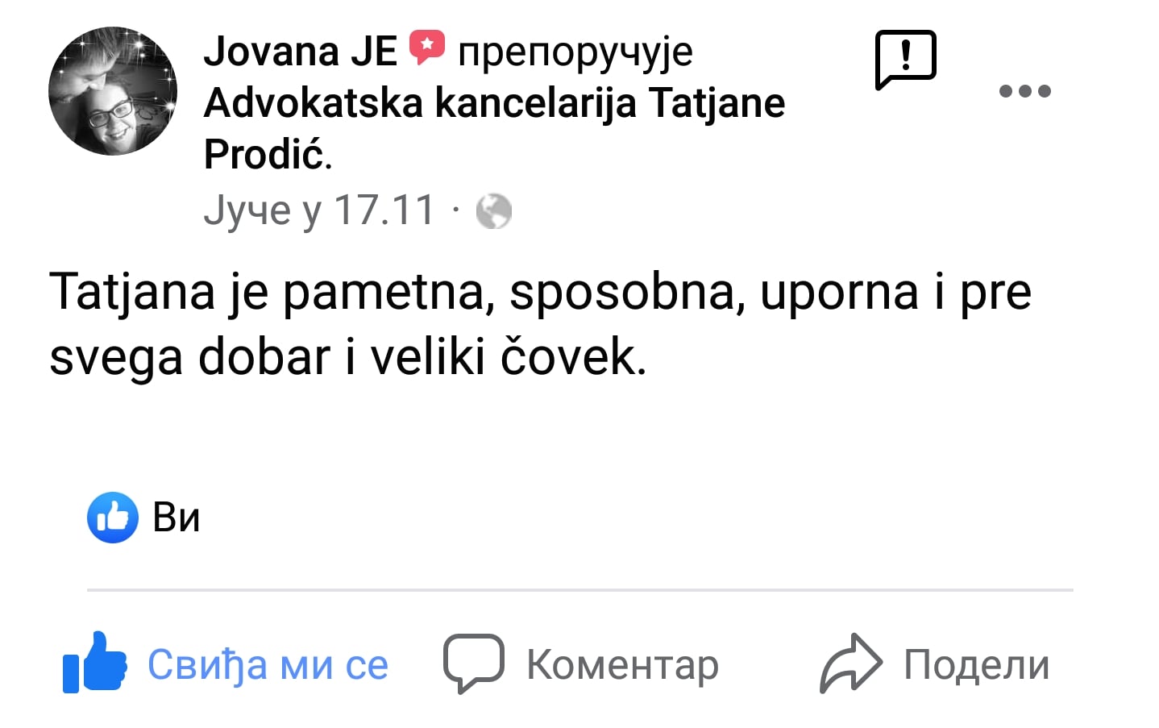Expand post options with the ellipsis
1159x728 pixels.
(1024, 90)
